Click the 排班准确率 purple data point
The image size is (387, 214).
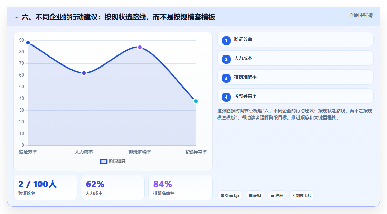[140, 47]
